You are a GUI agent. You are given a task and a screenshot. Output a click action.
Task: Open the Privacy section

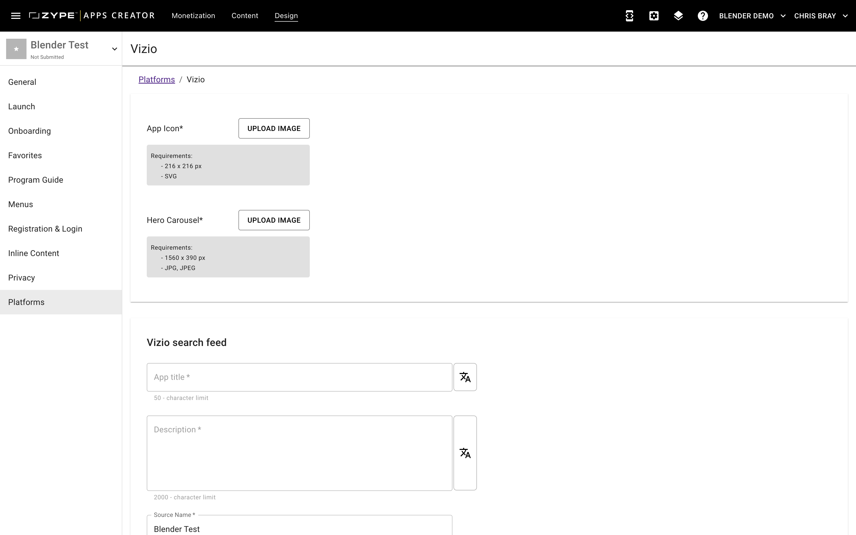(61, 277)
